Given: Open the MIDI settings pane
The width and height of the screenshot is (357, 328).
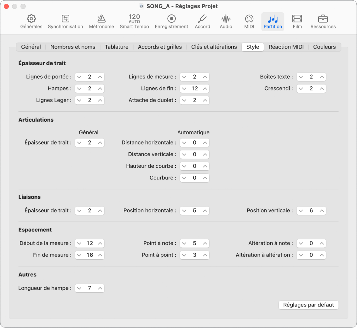Looking at the screenshot, I should 249,22.
